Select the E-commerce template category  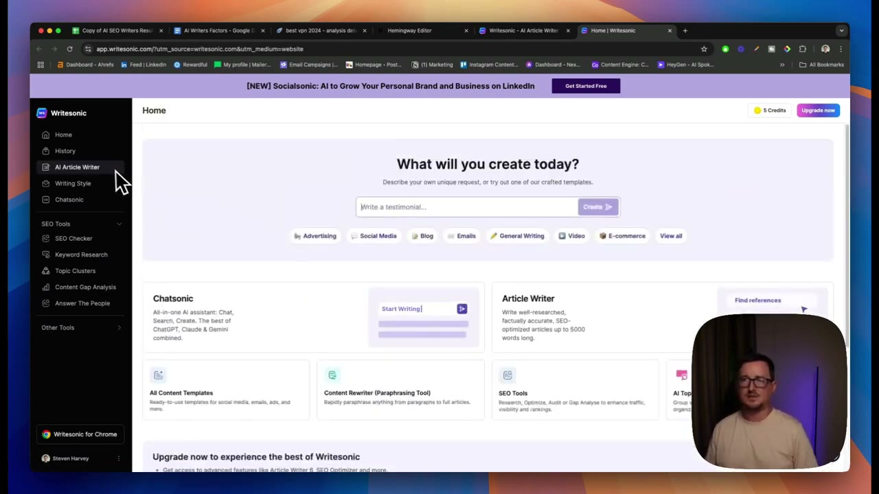click(x=622, y=236)
